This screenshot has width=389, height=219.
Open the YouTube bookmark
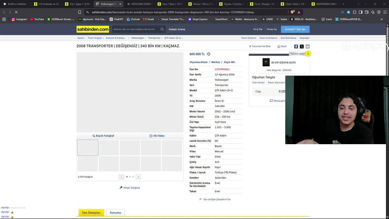coord(37,19)
